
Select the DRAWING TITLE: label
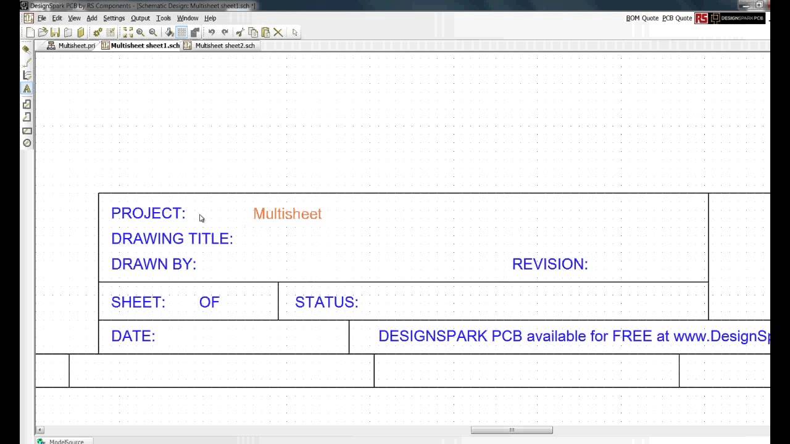click(172, 239)
